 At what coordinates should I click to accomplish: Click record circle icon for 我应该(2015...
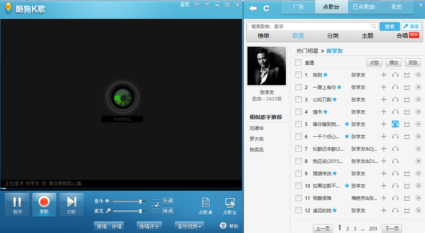tap(418, 161)
